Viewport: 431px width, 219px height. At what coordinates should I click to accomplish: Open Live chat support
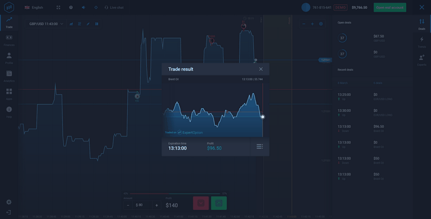pos(113,8)
